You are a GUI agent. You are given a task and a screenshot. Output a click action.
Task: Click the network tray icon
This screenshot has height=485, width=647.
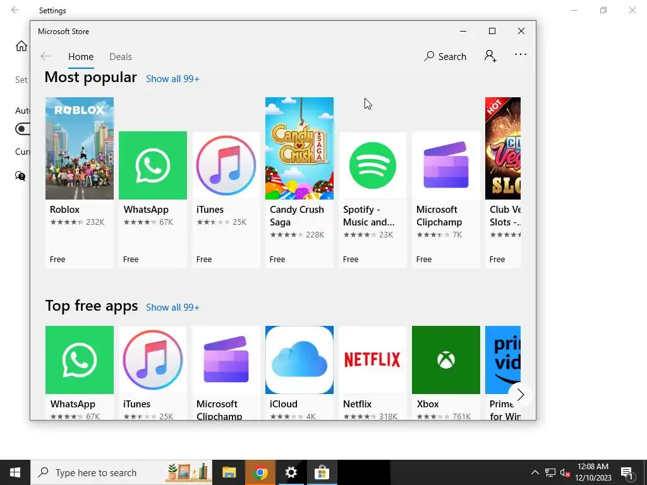click(x=550, y=472)
